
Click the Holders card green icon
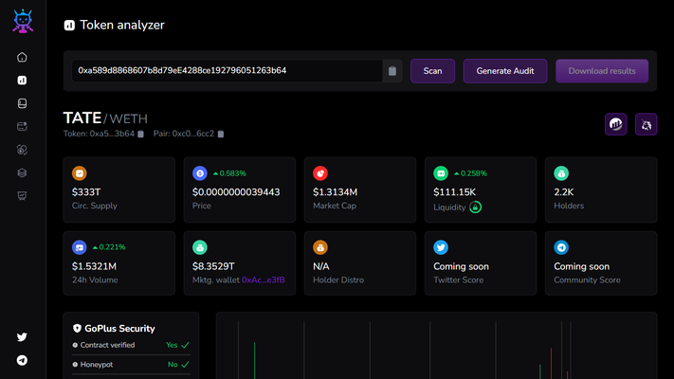pos(561,173)
